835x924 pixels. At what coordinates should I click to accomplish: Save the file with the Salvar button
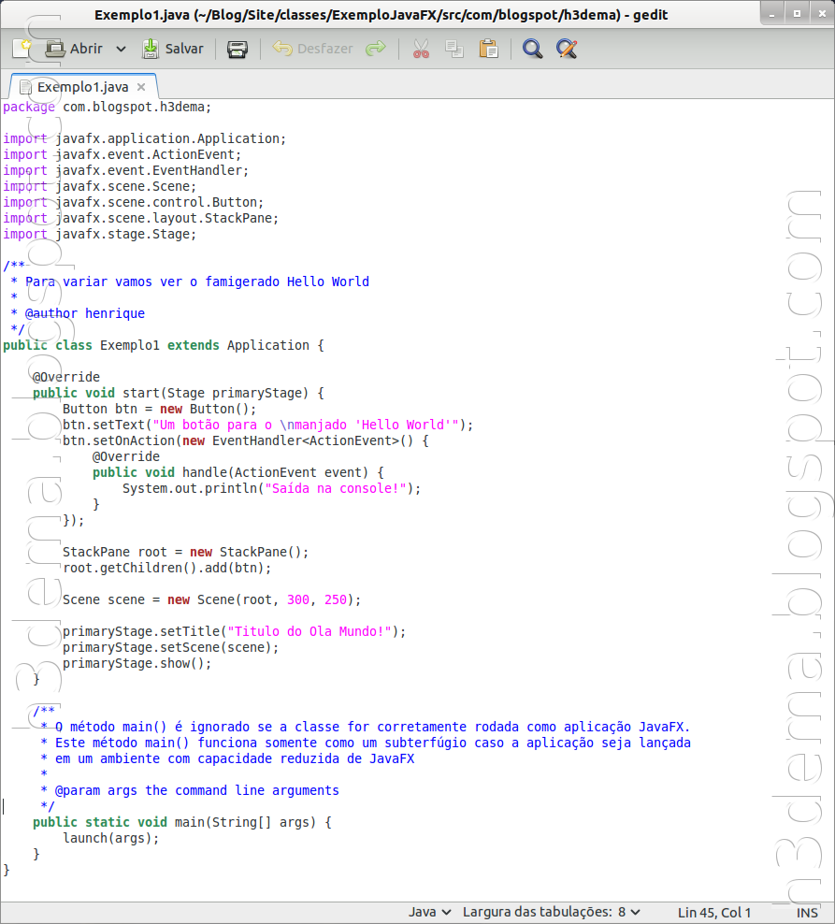pyautogui.click(x=173, y=49)
